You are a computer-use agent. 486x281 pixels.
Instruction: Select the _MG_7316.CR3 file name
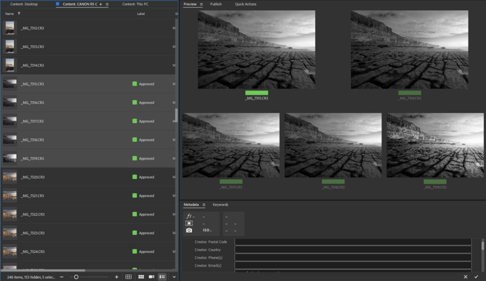(32, 103)
